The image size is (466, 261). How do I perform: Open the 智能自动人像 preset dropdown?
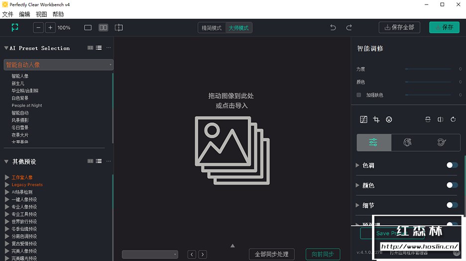coord(59,65)
